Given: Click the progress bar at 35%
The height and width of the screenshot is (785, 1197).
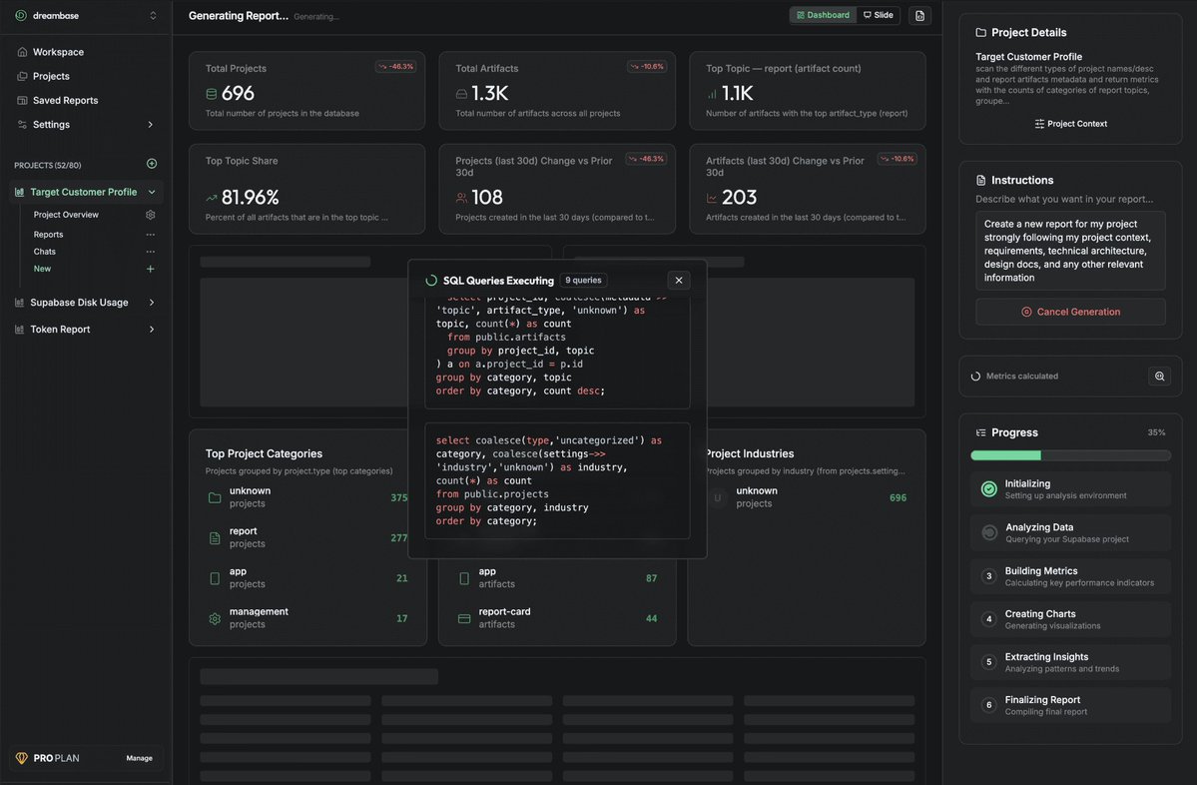Looking at the screenshot, I should point(1070,455).
